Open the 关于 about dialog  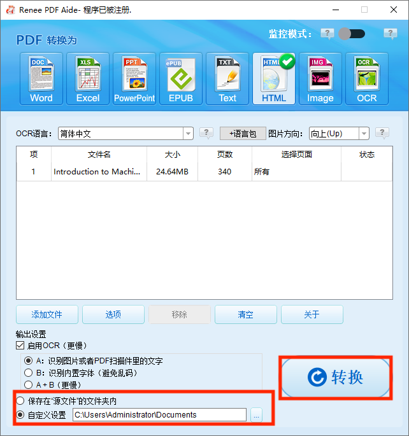(312, 314)
